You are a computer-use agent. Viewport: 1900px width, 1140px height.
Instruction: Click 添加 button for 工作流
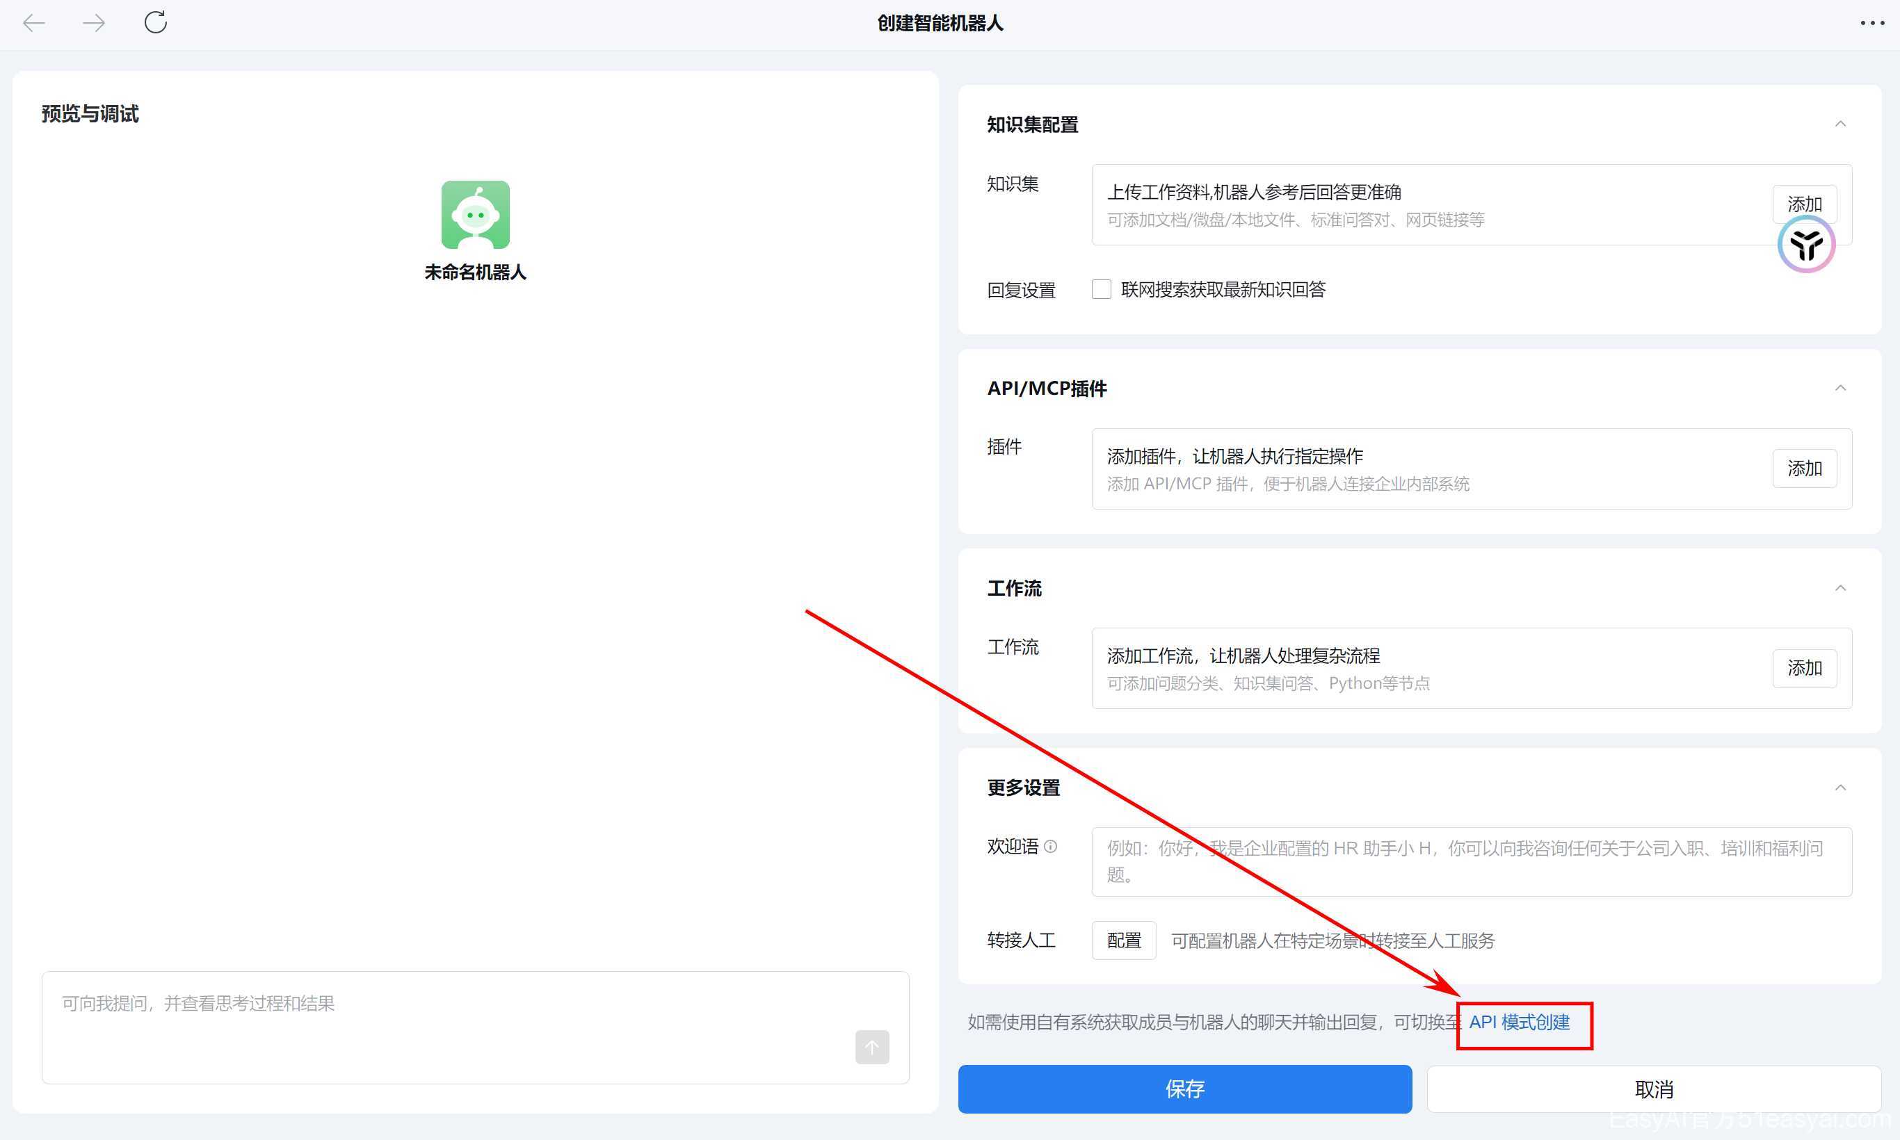click(x=1804, y=668)
